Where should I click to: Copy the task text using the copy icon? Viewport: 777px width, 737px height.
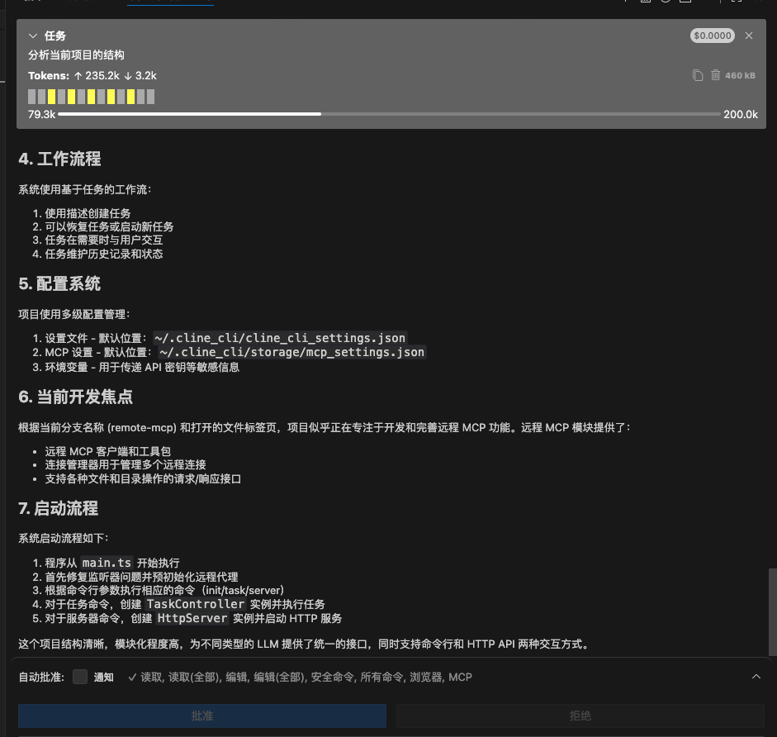[698, 75]
